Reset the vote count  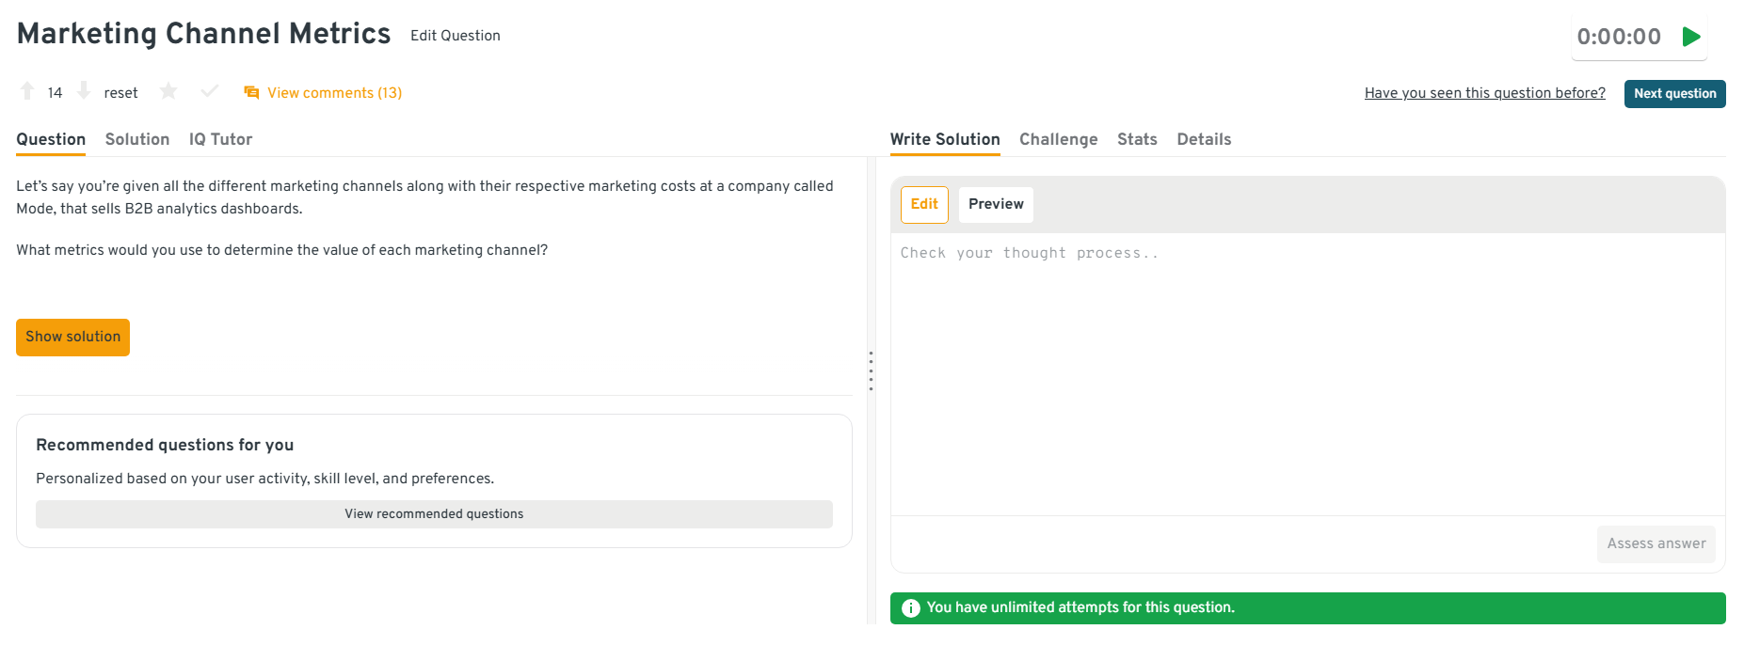pyautogui.click(x=120, y=93)
